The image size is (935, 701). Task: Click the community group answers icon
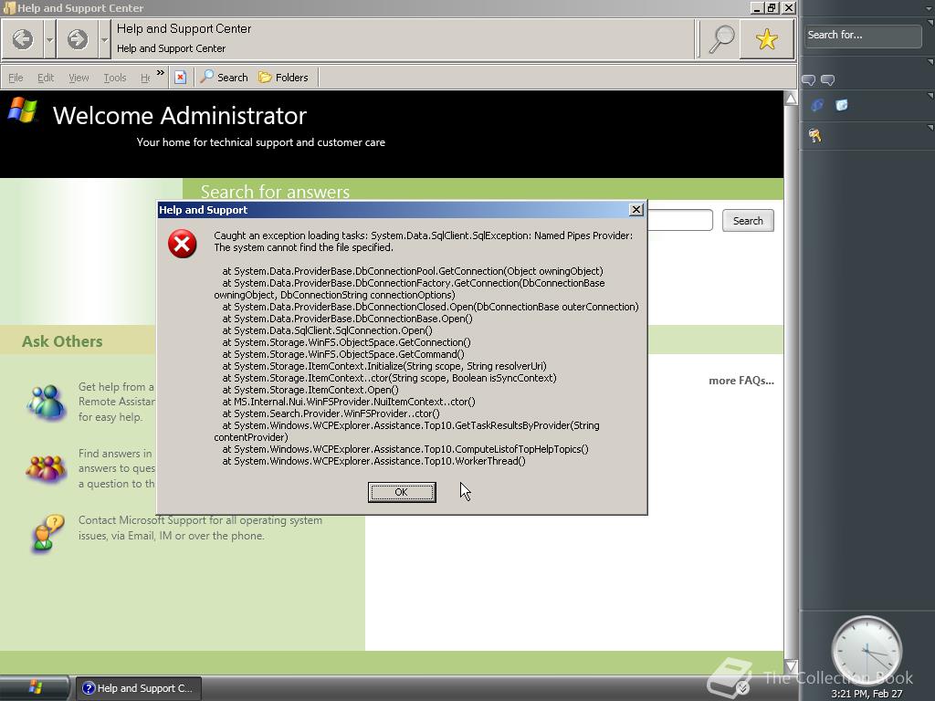pyautogui.click(x=46, y=468)
